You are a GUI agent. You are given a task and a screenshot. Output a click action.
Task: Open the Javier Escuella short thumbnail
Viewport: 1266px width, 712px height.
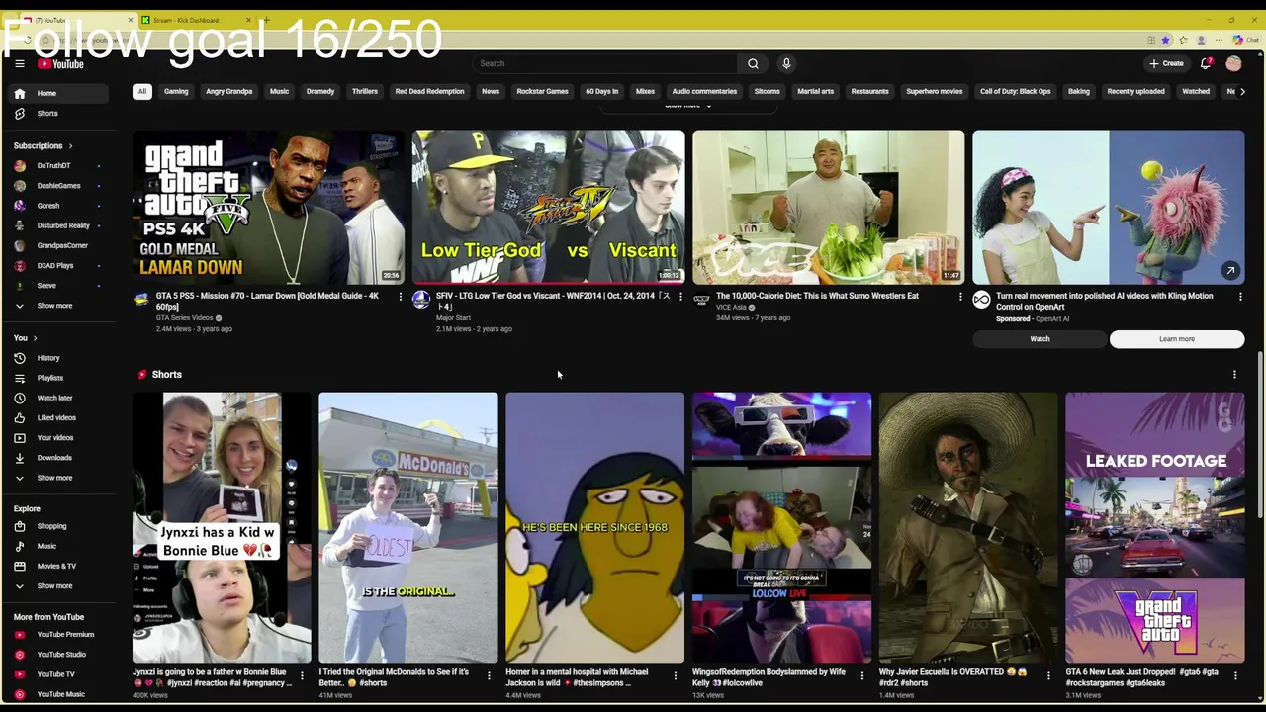(968, 527)
